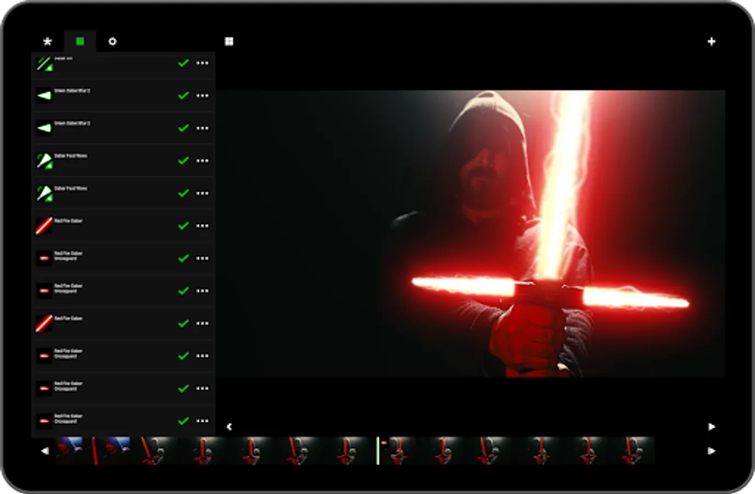
Task: Open more options for second Red Fire Saber
Action: 202,323
